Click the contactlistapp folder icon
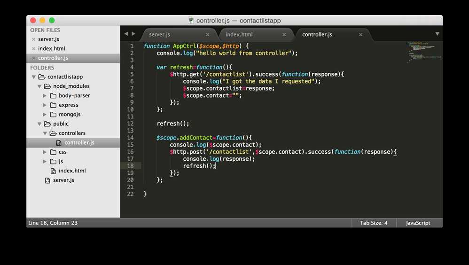This screenshot has width=469, height=265. pos(41,77)
